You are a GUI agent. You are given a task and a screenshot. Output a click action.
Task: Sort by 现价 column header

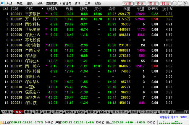tap(70, 9)
